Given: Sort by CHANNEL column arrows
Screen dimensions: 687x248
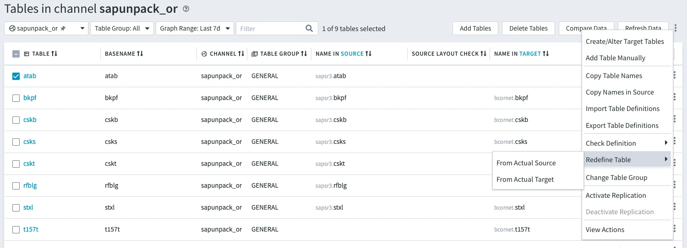Looking at the screenshot, I should 241,54.
